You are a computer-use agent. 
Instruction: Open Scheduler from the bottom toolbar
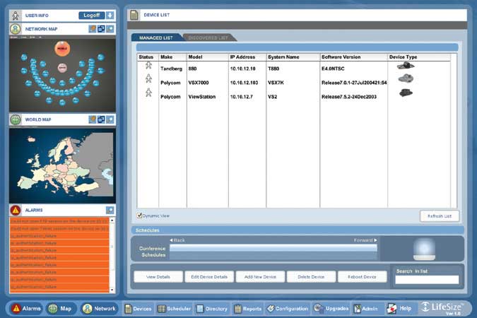coord(174,309)
